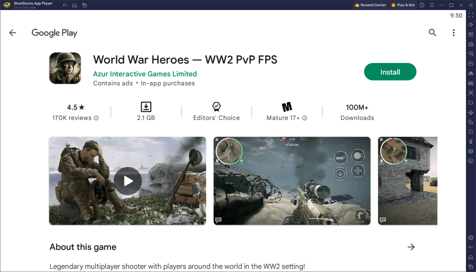Install World War Heroes
The width and height of the screenshot is (476, 272).
390,72
